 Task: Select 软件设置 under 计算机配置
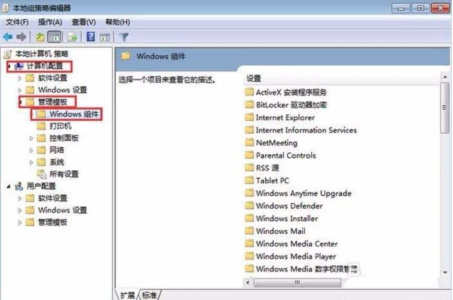53,78
